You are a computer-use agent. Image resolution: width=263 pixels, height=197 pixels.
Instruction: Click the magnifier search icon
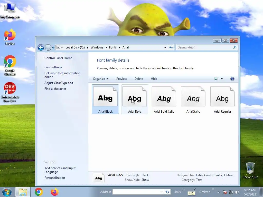pos(235,47)
